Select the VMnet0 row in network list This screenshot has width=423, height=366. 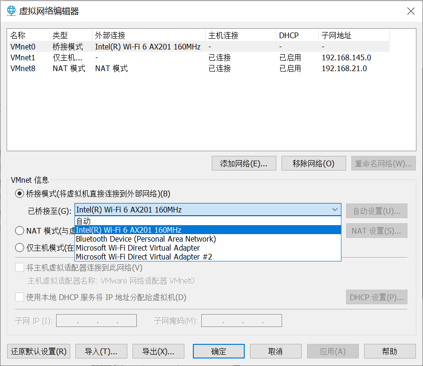(199, 47)
